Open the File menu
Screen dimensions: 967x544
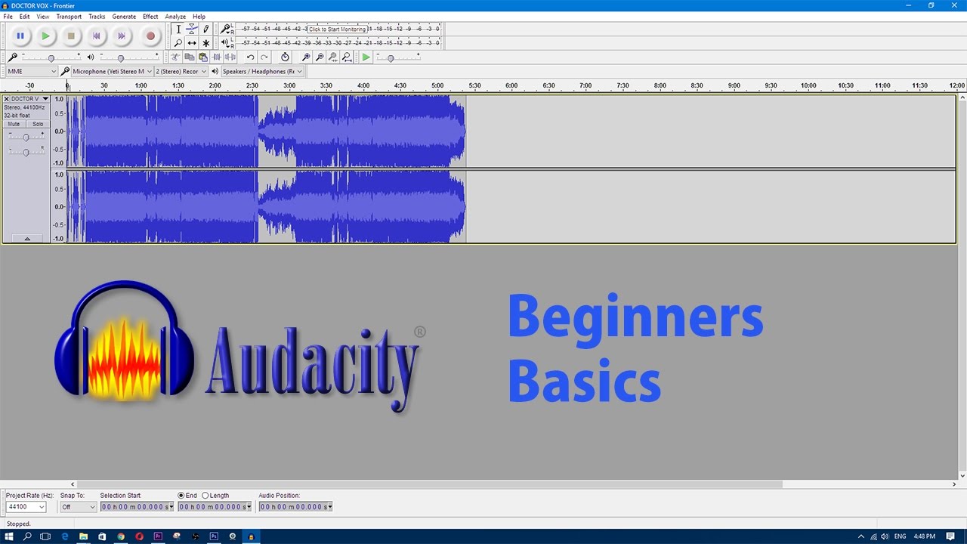click(8, 16)
